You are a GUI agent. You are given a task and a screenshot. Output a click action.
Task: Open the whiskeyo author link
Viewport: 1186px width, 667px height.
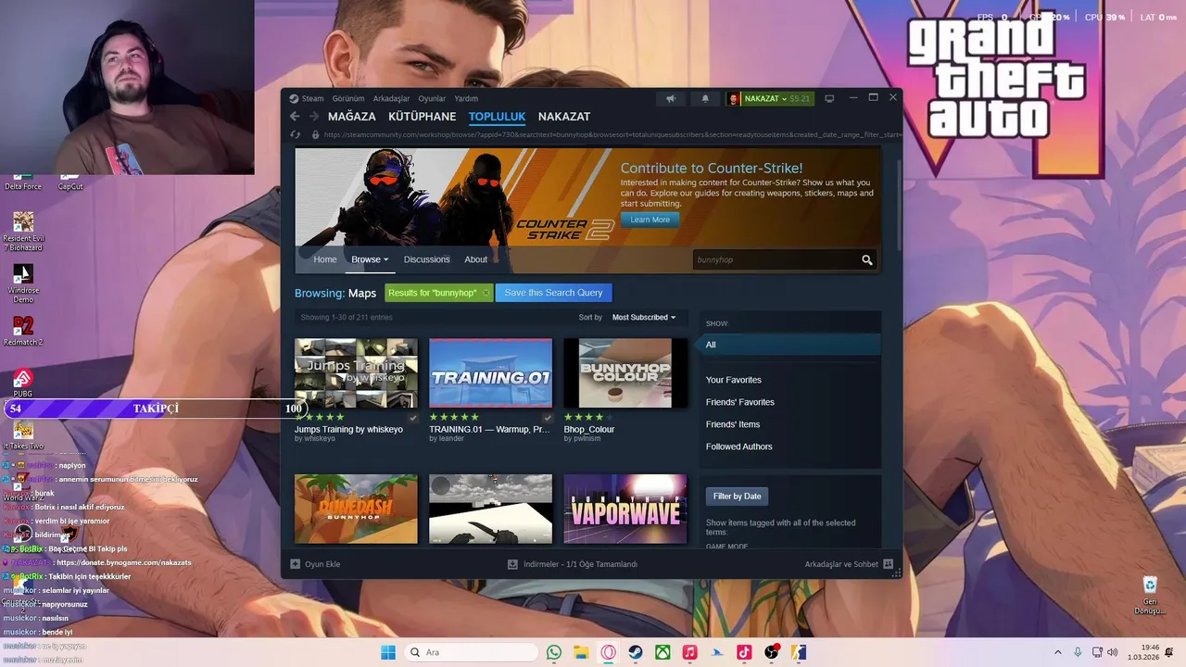320,438
